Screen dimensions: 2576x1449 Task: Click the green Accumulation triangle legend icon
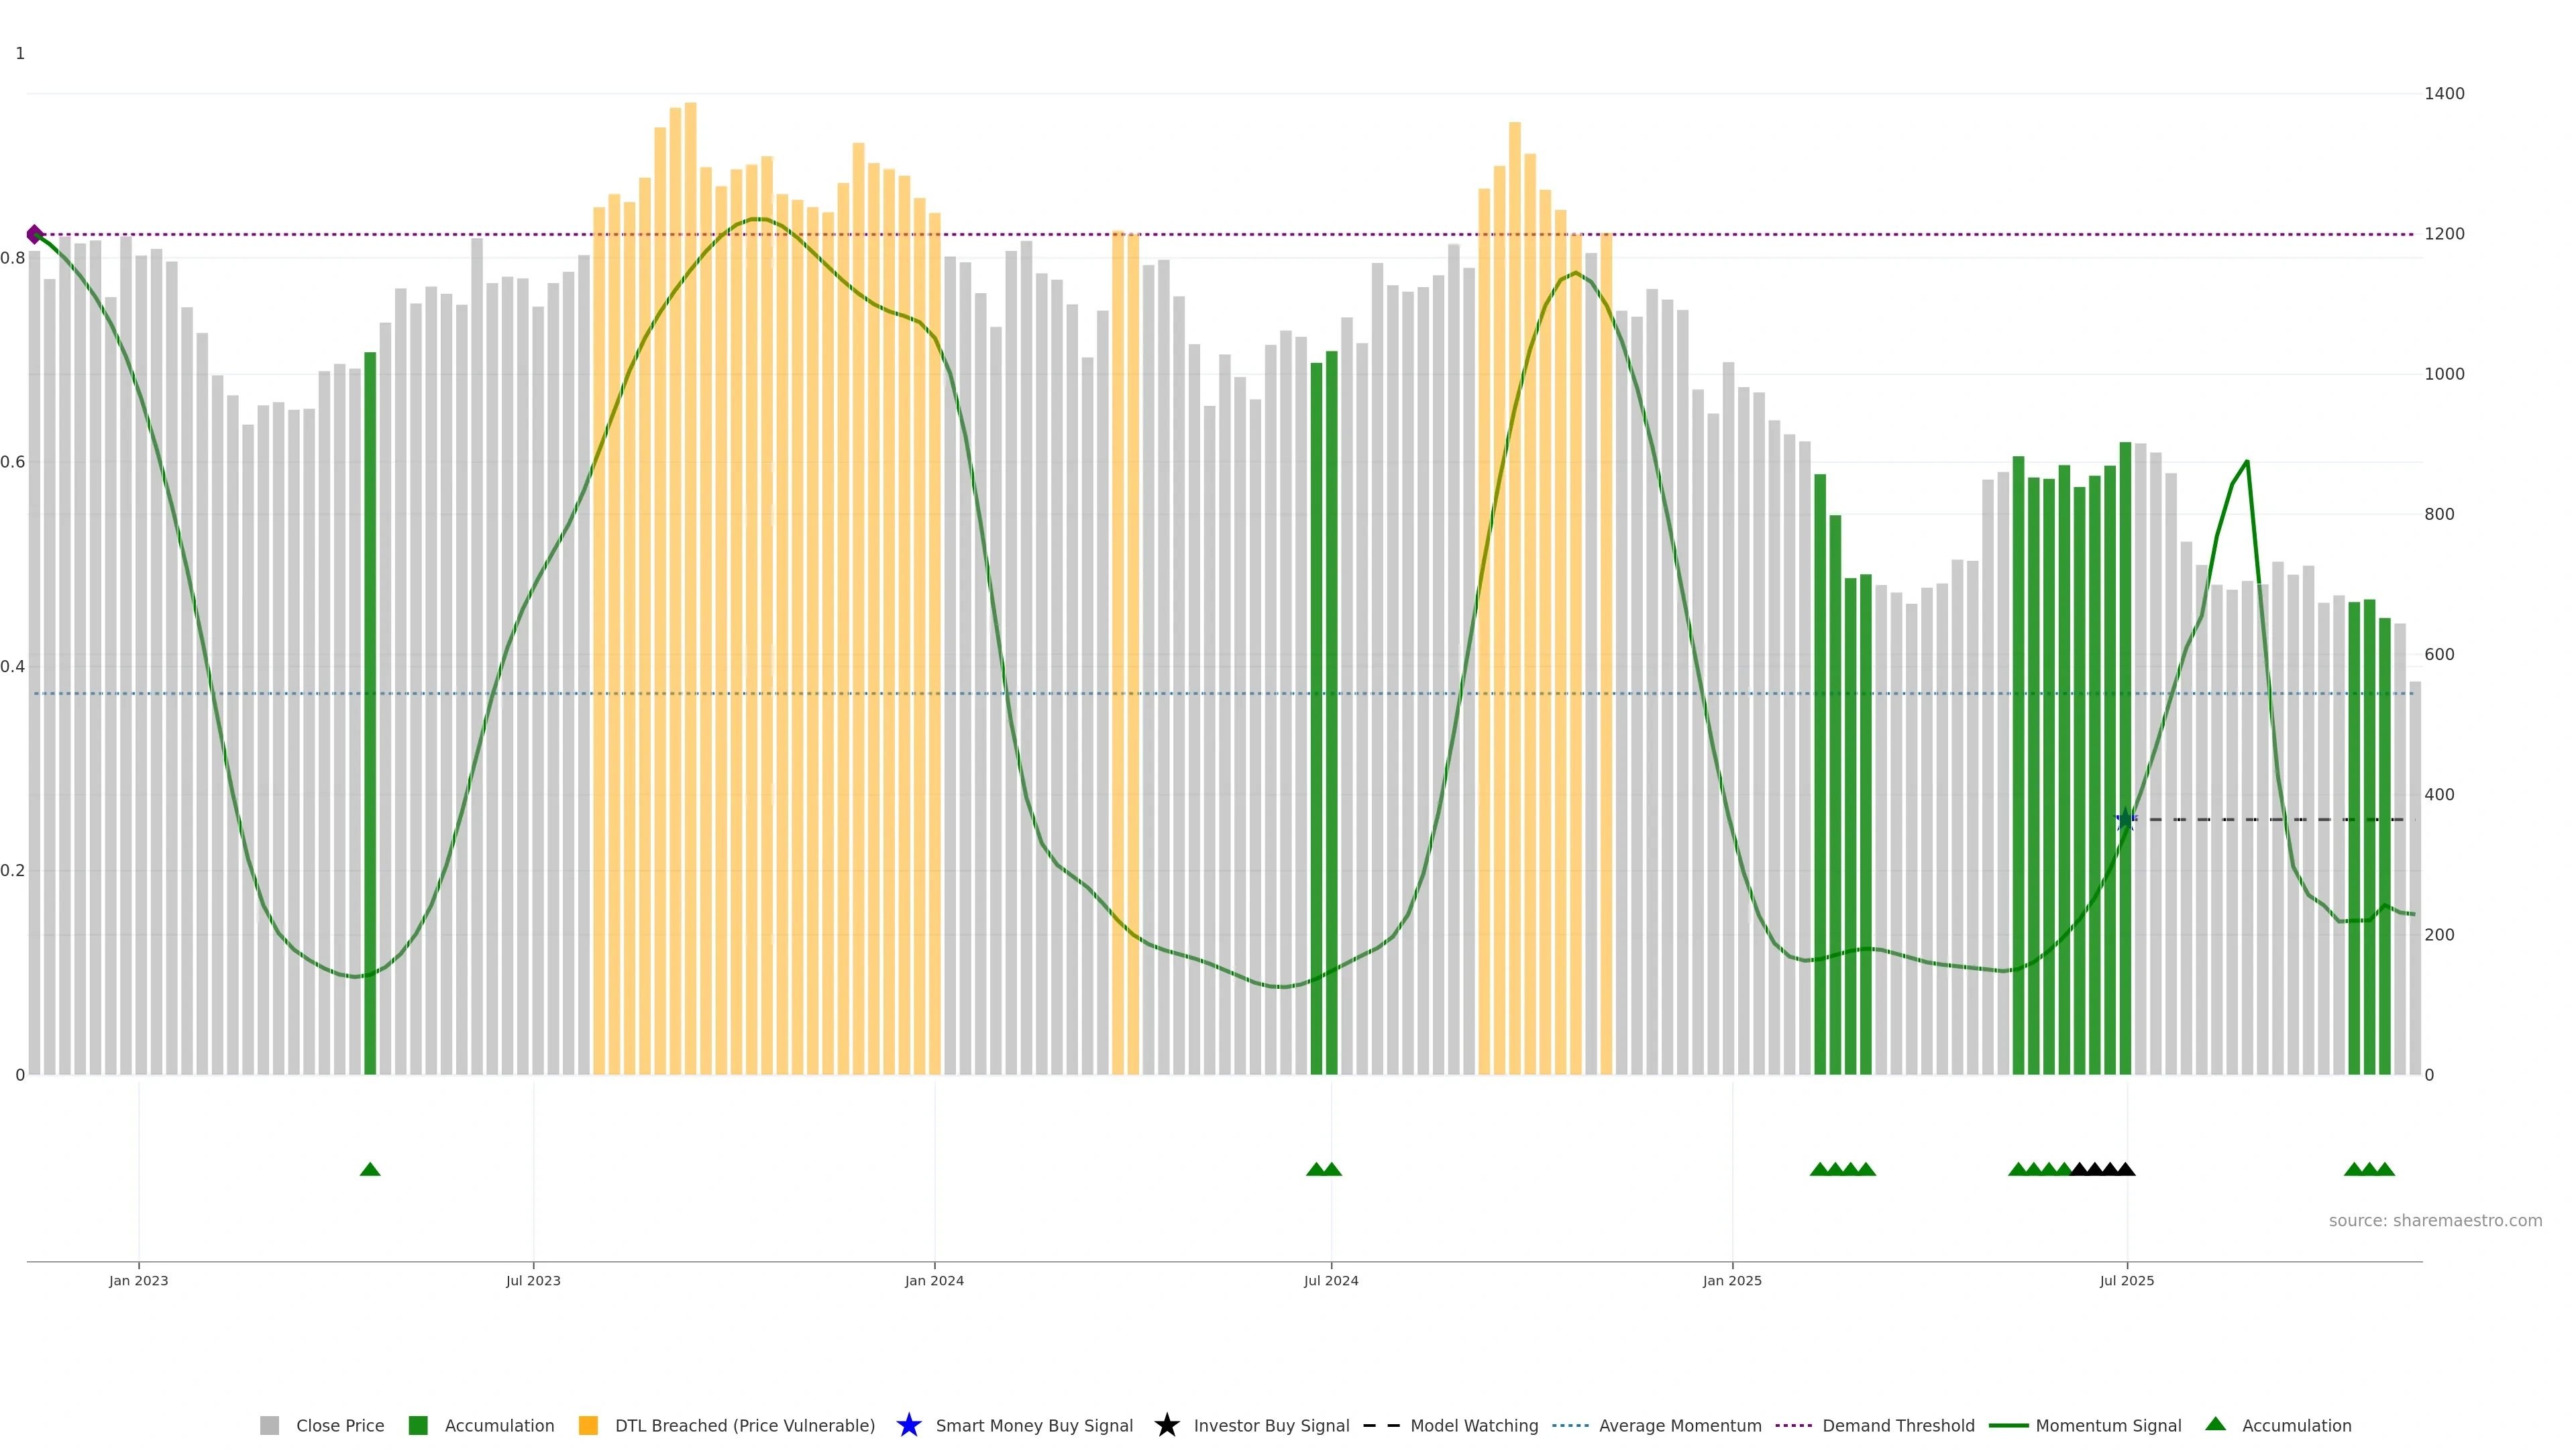pyautogui.click(x=2215, y=1424)
